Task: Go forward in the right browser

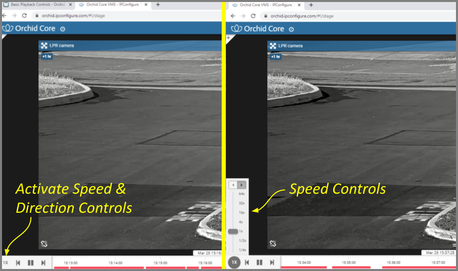Action: pyautogui.click(x=243, y=16)
